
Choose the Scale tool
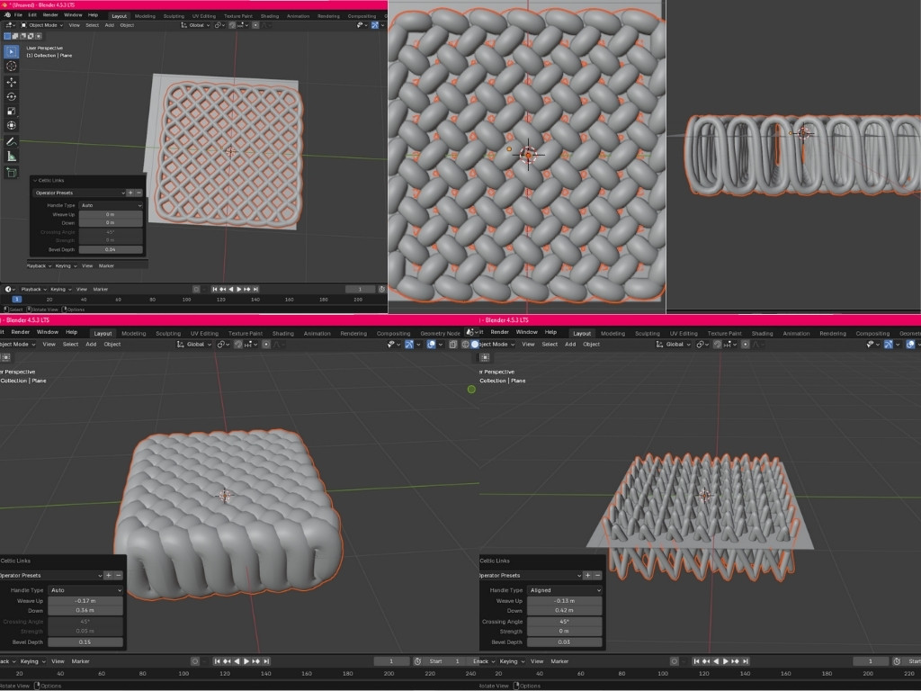coord(12,111)
